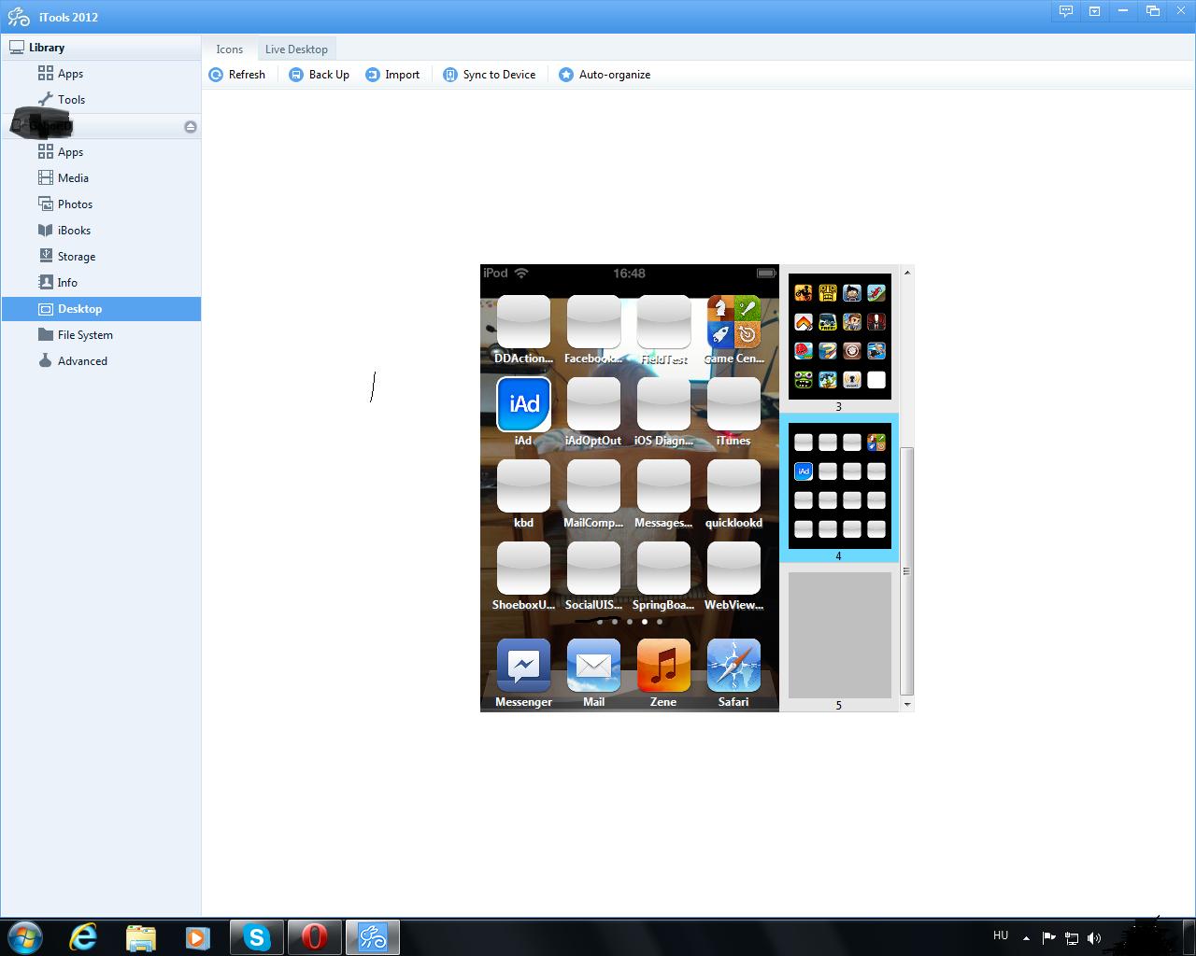Click the thumbnail list scroll-down arrow
The height and width of the screenshot is (956, 1196).
[906, 705]
